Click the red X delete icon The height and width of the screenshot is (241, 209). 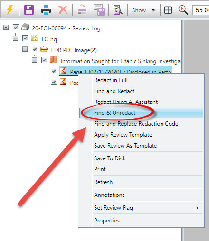63,10
